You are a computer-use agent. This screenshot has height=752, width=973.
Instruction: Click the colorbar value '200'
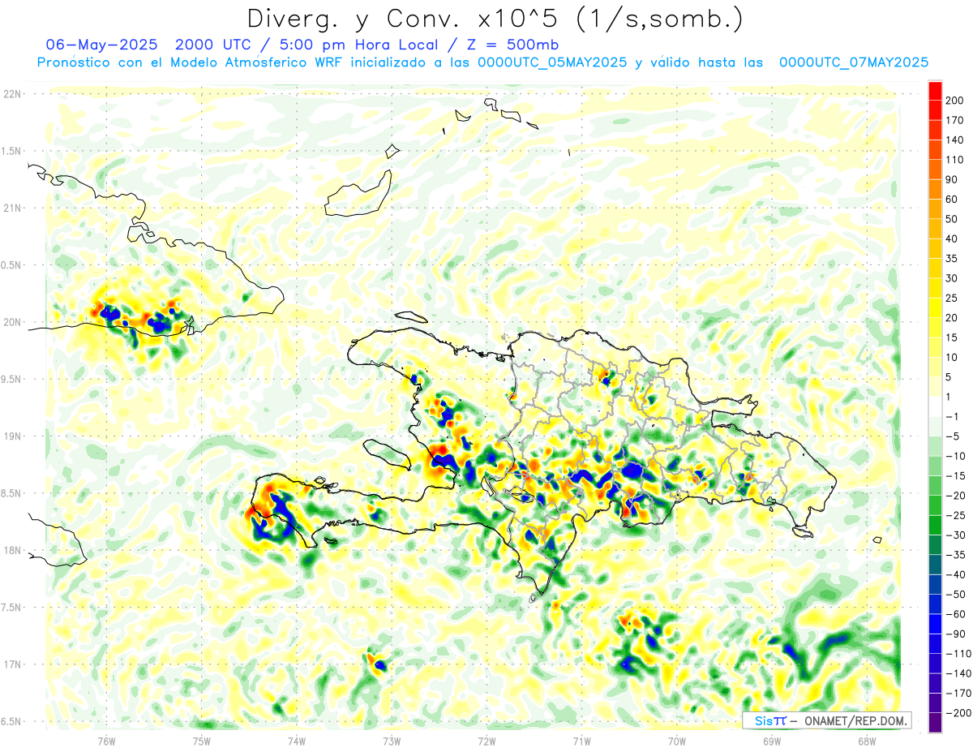tap(954, 101)
